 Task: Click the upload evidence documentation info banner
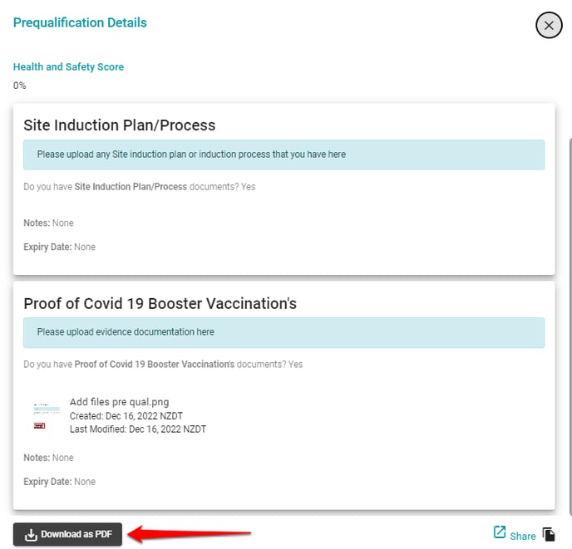284,332
